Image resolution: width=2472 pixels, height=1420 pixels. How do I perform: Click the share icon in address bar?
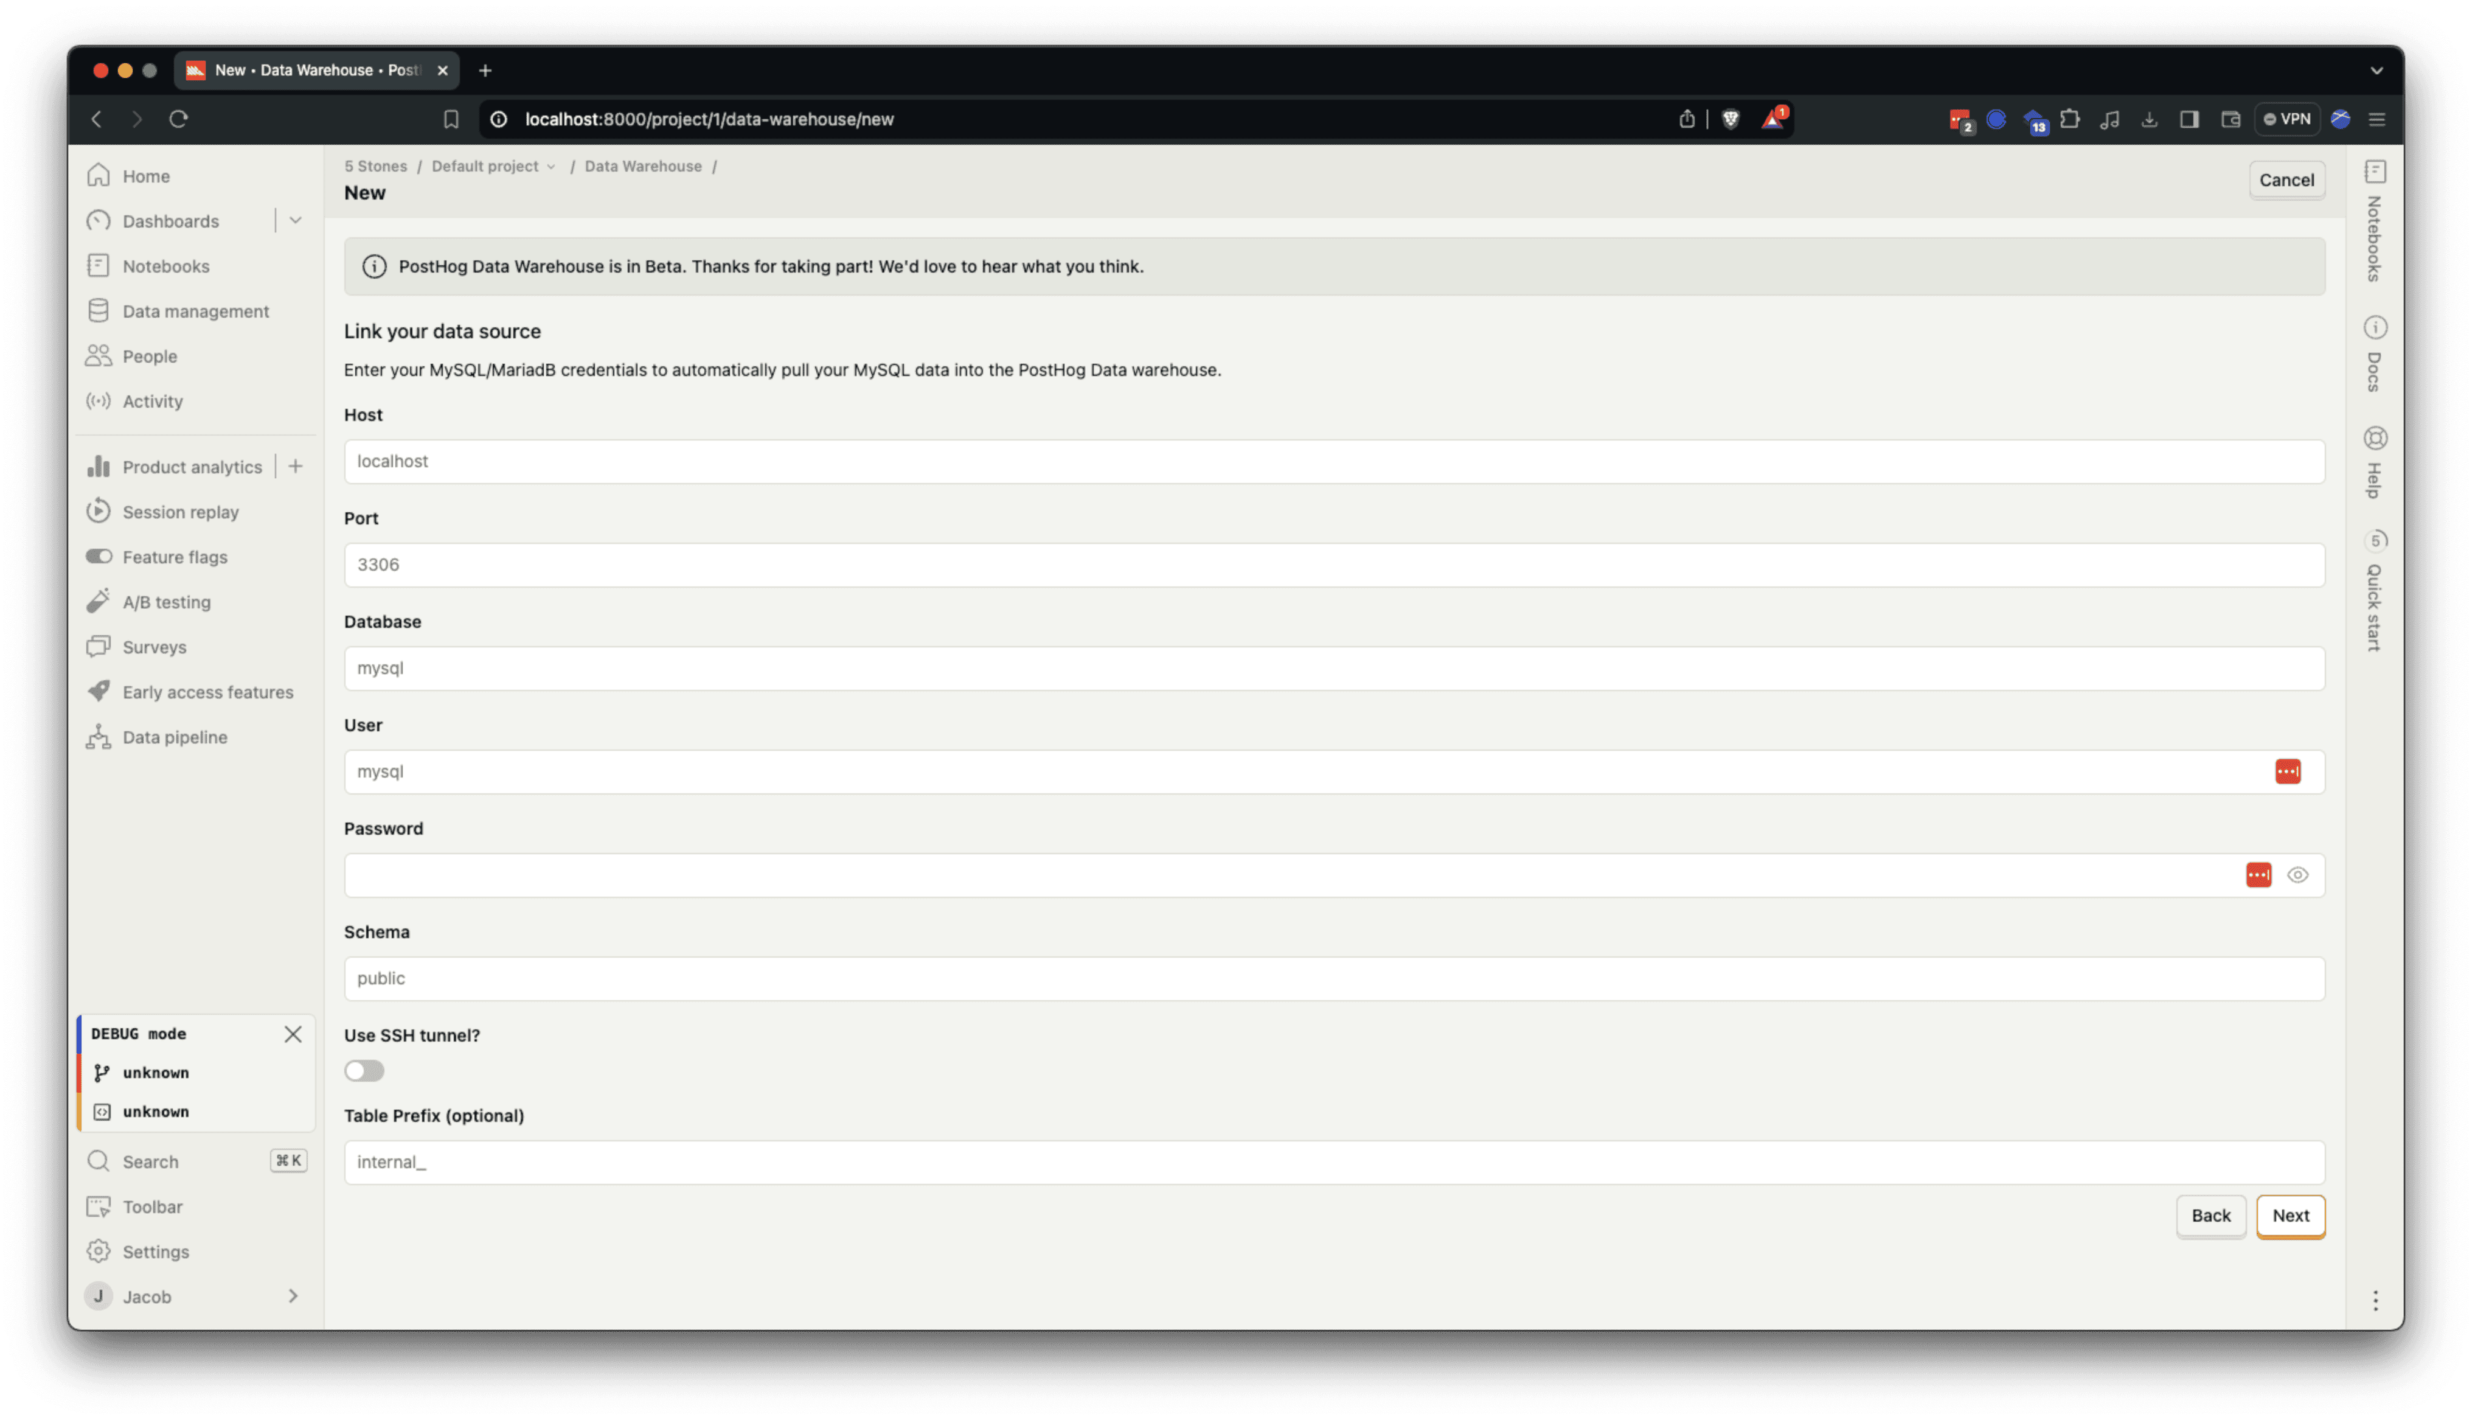click(1686, 119)
